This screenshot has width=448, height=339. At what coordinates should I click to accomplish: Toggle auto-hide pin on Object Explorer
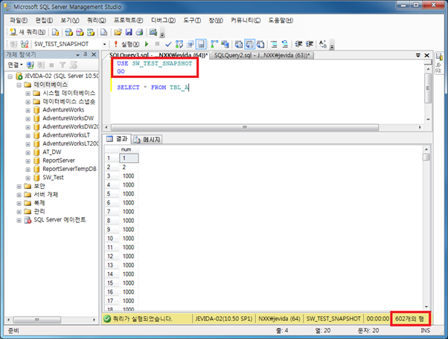(x=86, y=54)
